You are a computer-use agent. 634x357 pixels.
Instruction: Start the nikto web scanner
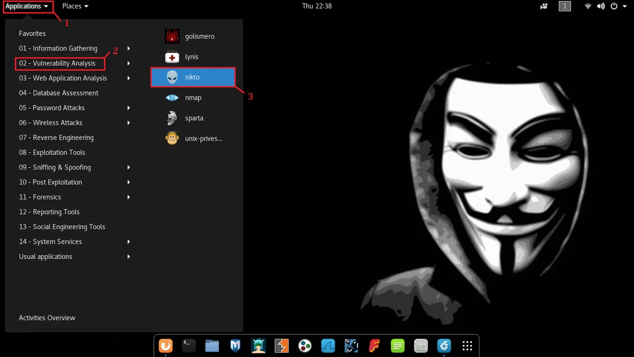[193, 77]
